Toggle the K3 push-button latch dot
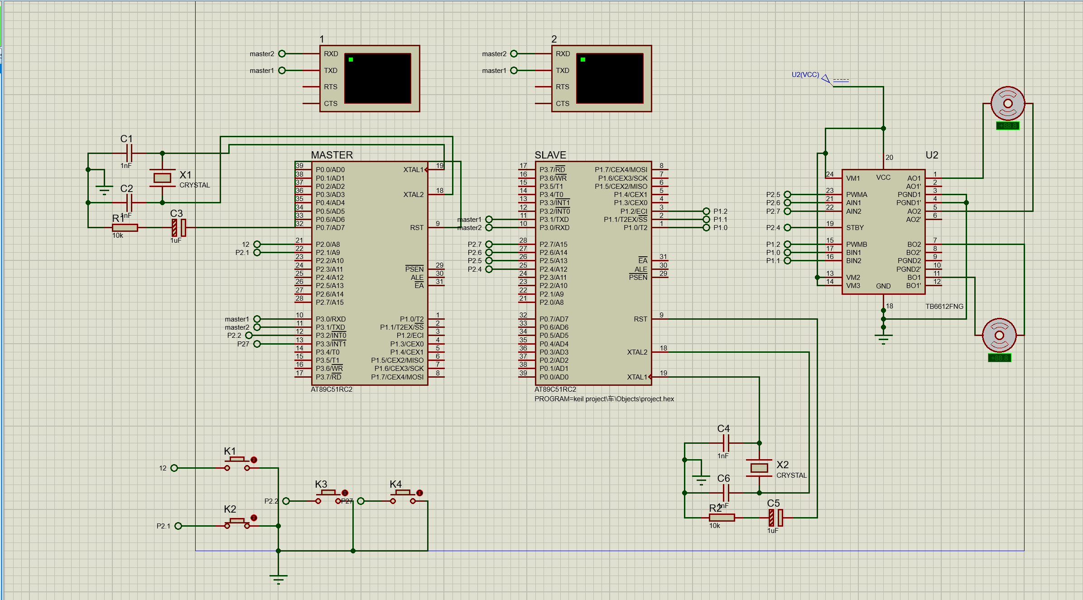The image size is (1083, 600). [345, 493]
